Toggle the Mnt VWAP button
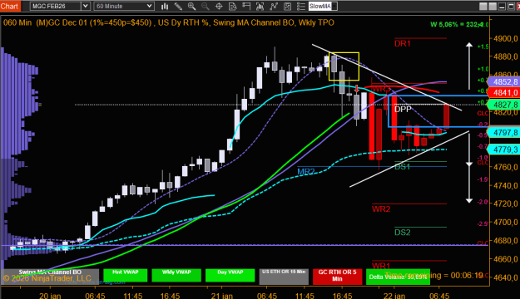 126,276
